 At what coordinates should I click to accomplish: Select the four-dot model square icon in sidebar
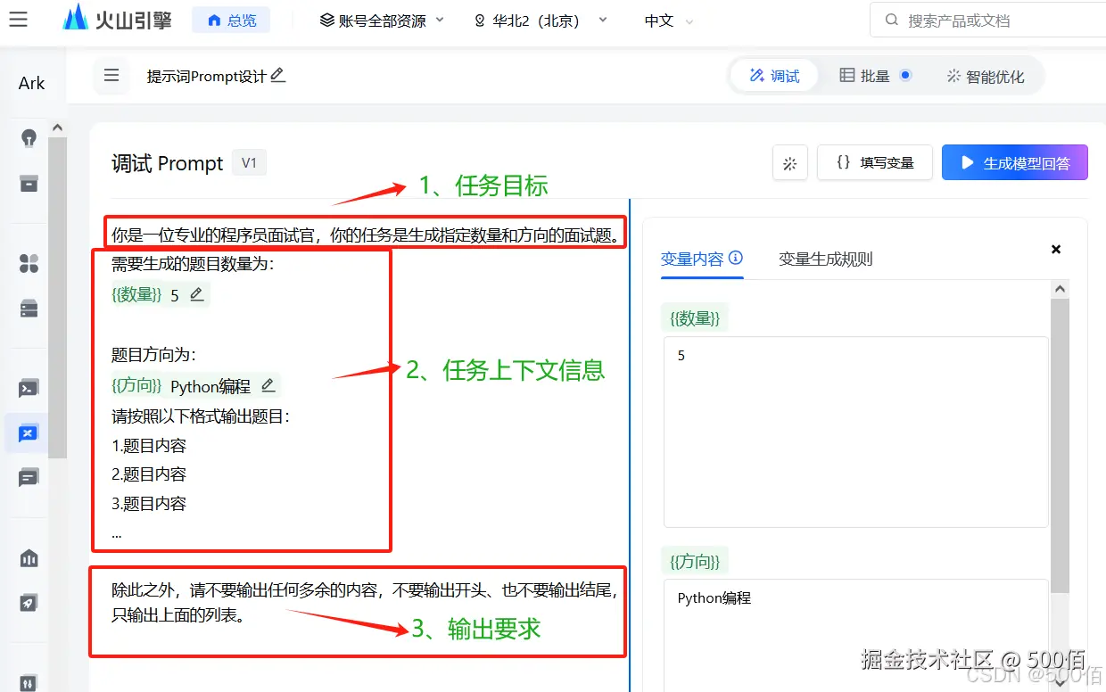29,263
